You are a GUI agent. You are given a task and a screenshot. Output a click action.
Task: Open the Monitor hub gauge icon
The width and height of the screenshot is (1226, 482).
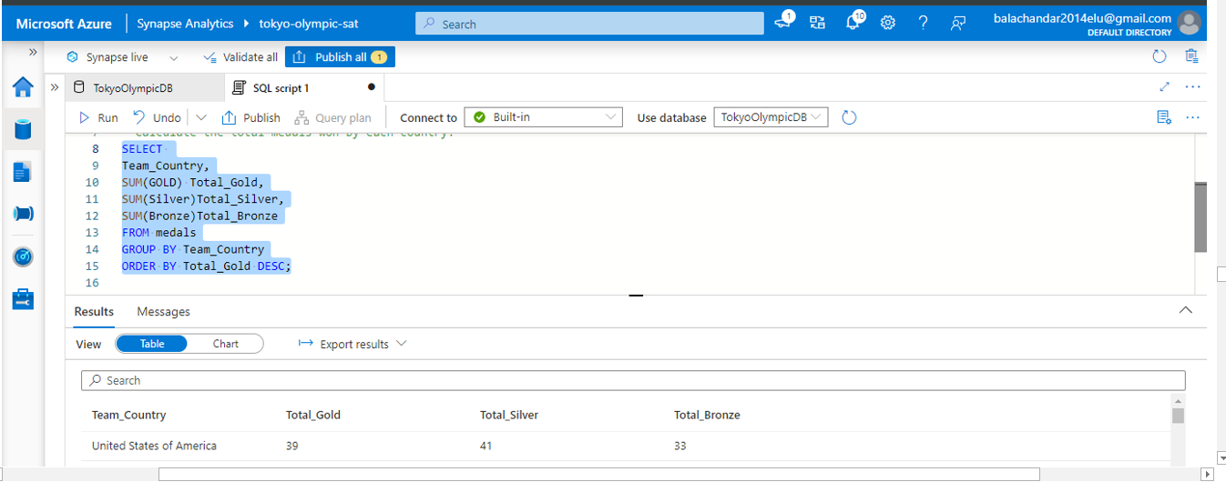pos(23,256)
